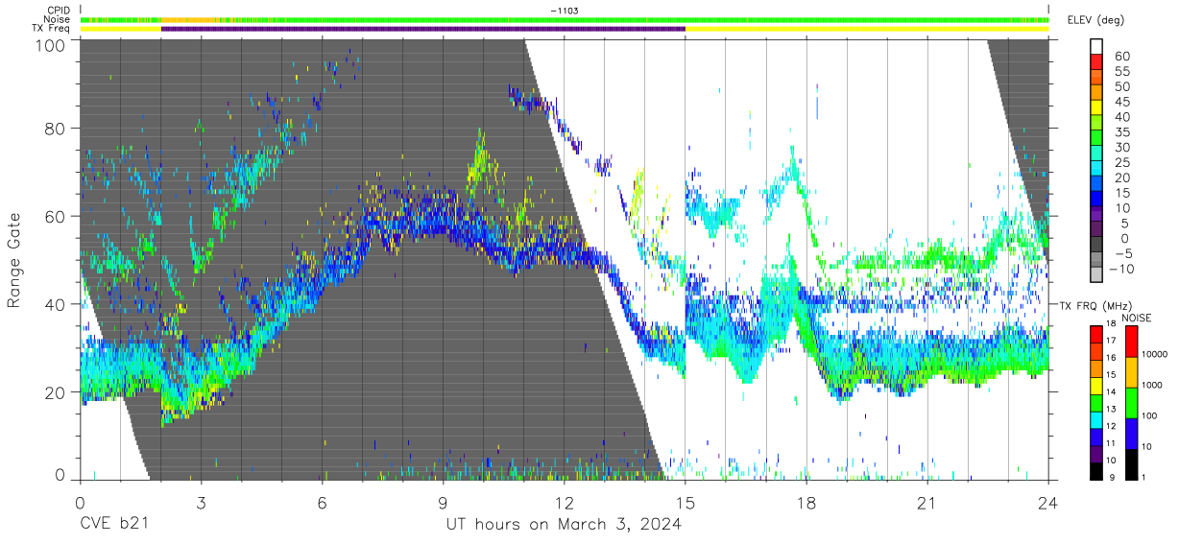Click the CVE b21 radar beam label
1179x544 pixels.
(x=115, y=525)
